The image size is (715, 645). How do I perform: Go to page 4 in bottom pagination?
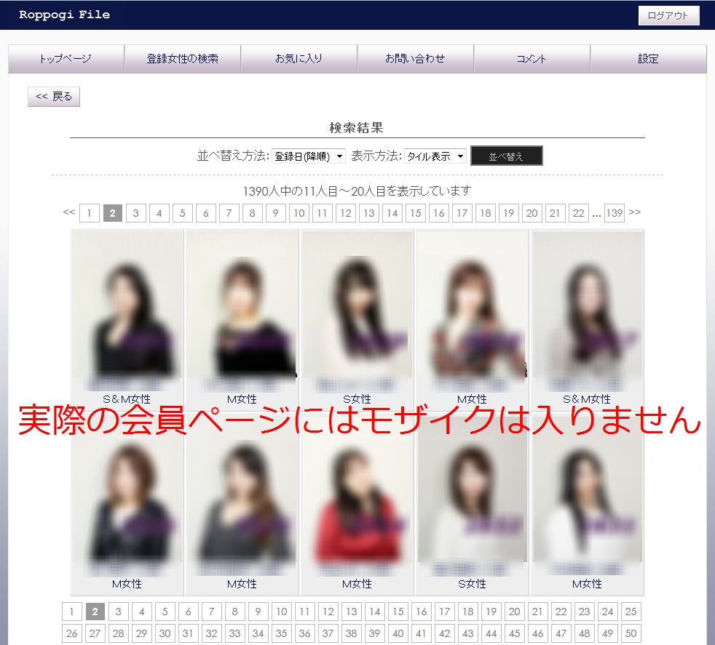pyautogui.click(x=142, y=612)
